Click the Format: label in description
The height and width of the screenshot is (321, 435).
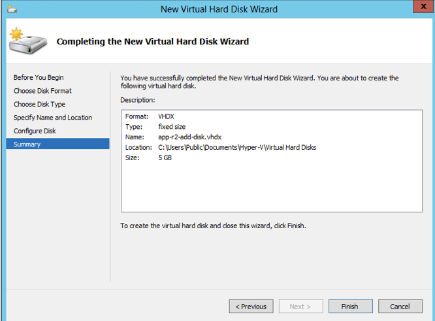[137, 116]
